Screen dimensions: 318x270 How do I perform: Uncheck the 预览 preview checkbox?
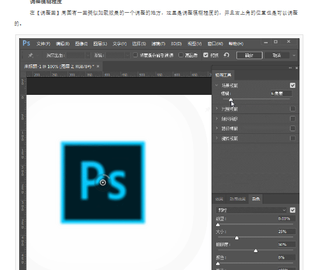205,55
